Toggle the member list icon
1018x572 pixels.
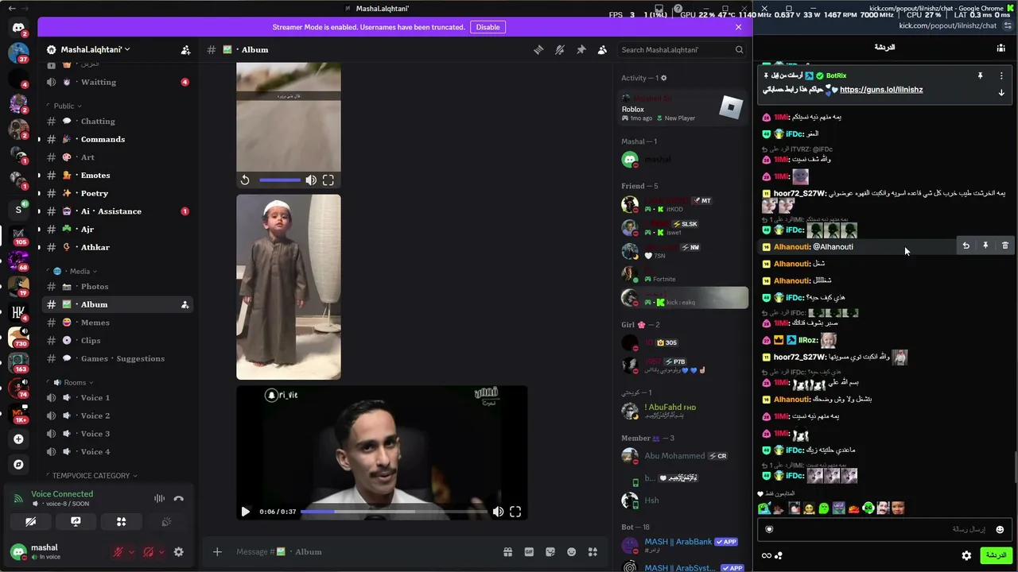(x=602, y=49)
